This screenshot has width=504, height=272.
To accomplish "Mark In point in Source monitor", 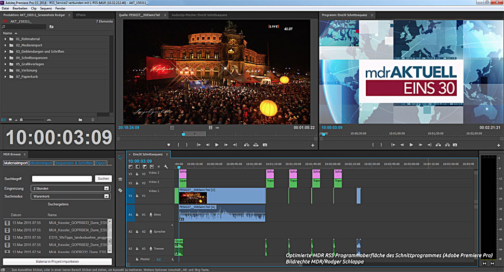I will click(178, 145).
